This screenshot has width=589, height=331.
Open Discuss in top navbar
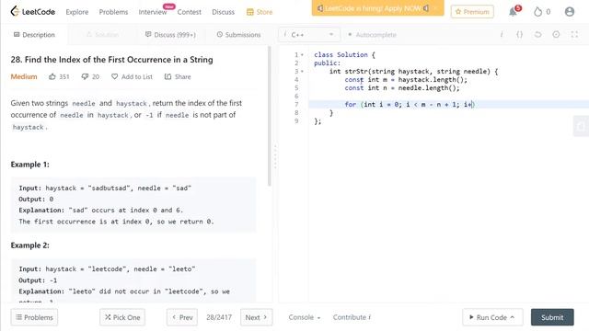[x=223, y=12]
